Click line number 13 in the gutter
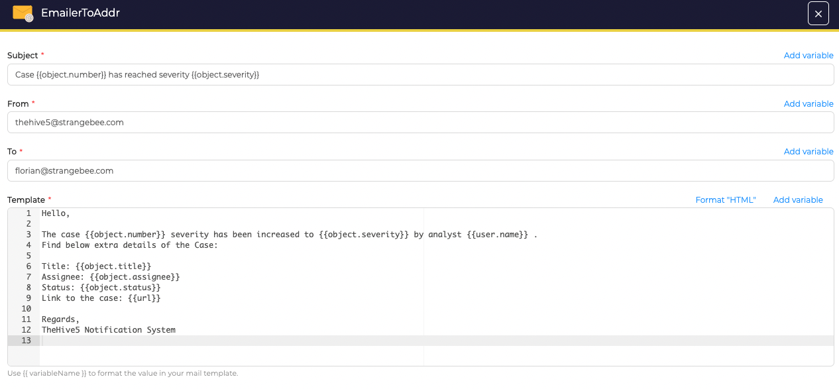 click(x=27, y=341)
